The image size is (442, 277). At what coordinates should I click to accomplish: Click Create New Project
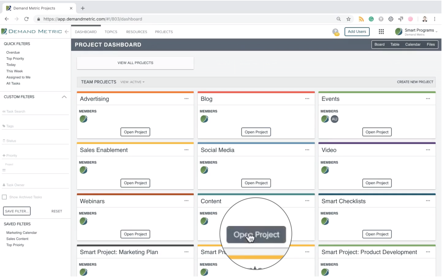pyautogui.click(x=415, y=82)
